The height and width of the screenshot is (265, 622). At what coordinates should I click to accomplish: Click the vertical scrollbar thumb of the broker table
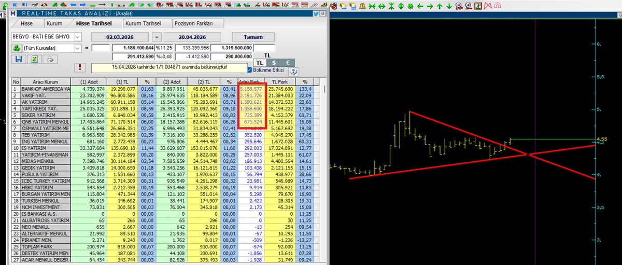point(326,89)
